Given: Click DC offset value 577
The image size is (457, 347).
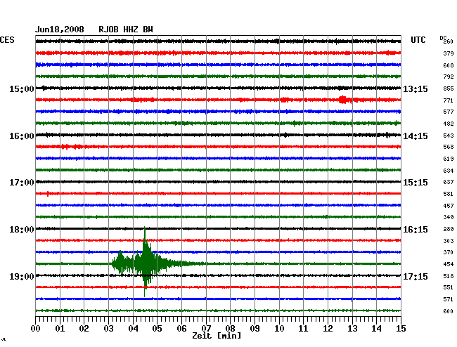Looking at the screenshot, I should (x=449, y=112).
